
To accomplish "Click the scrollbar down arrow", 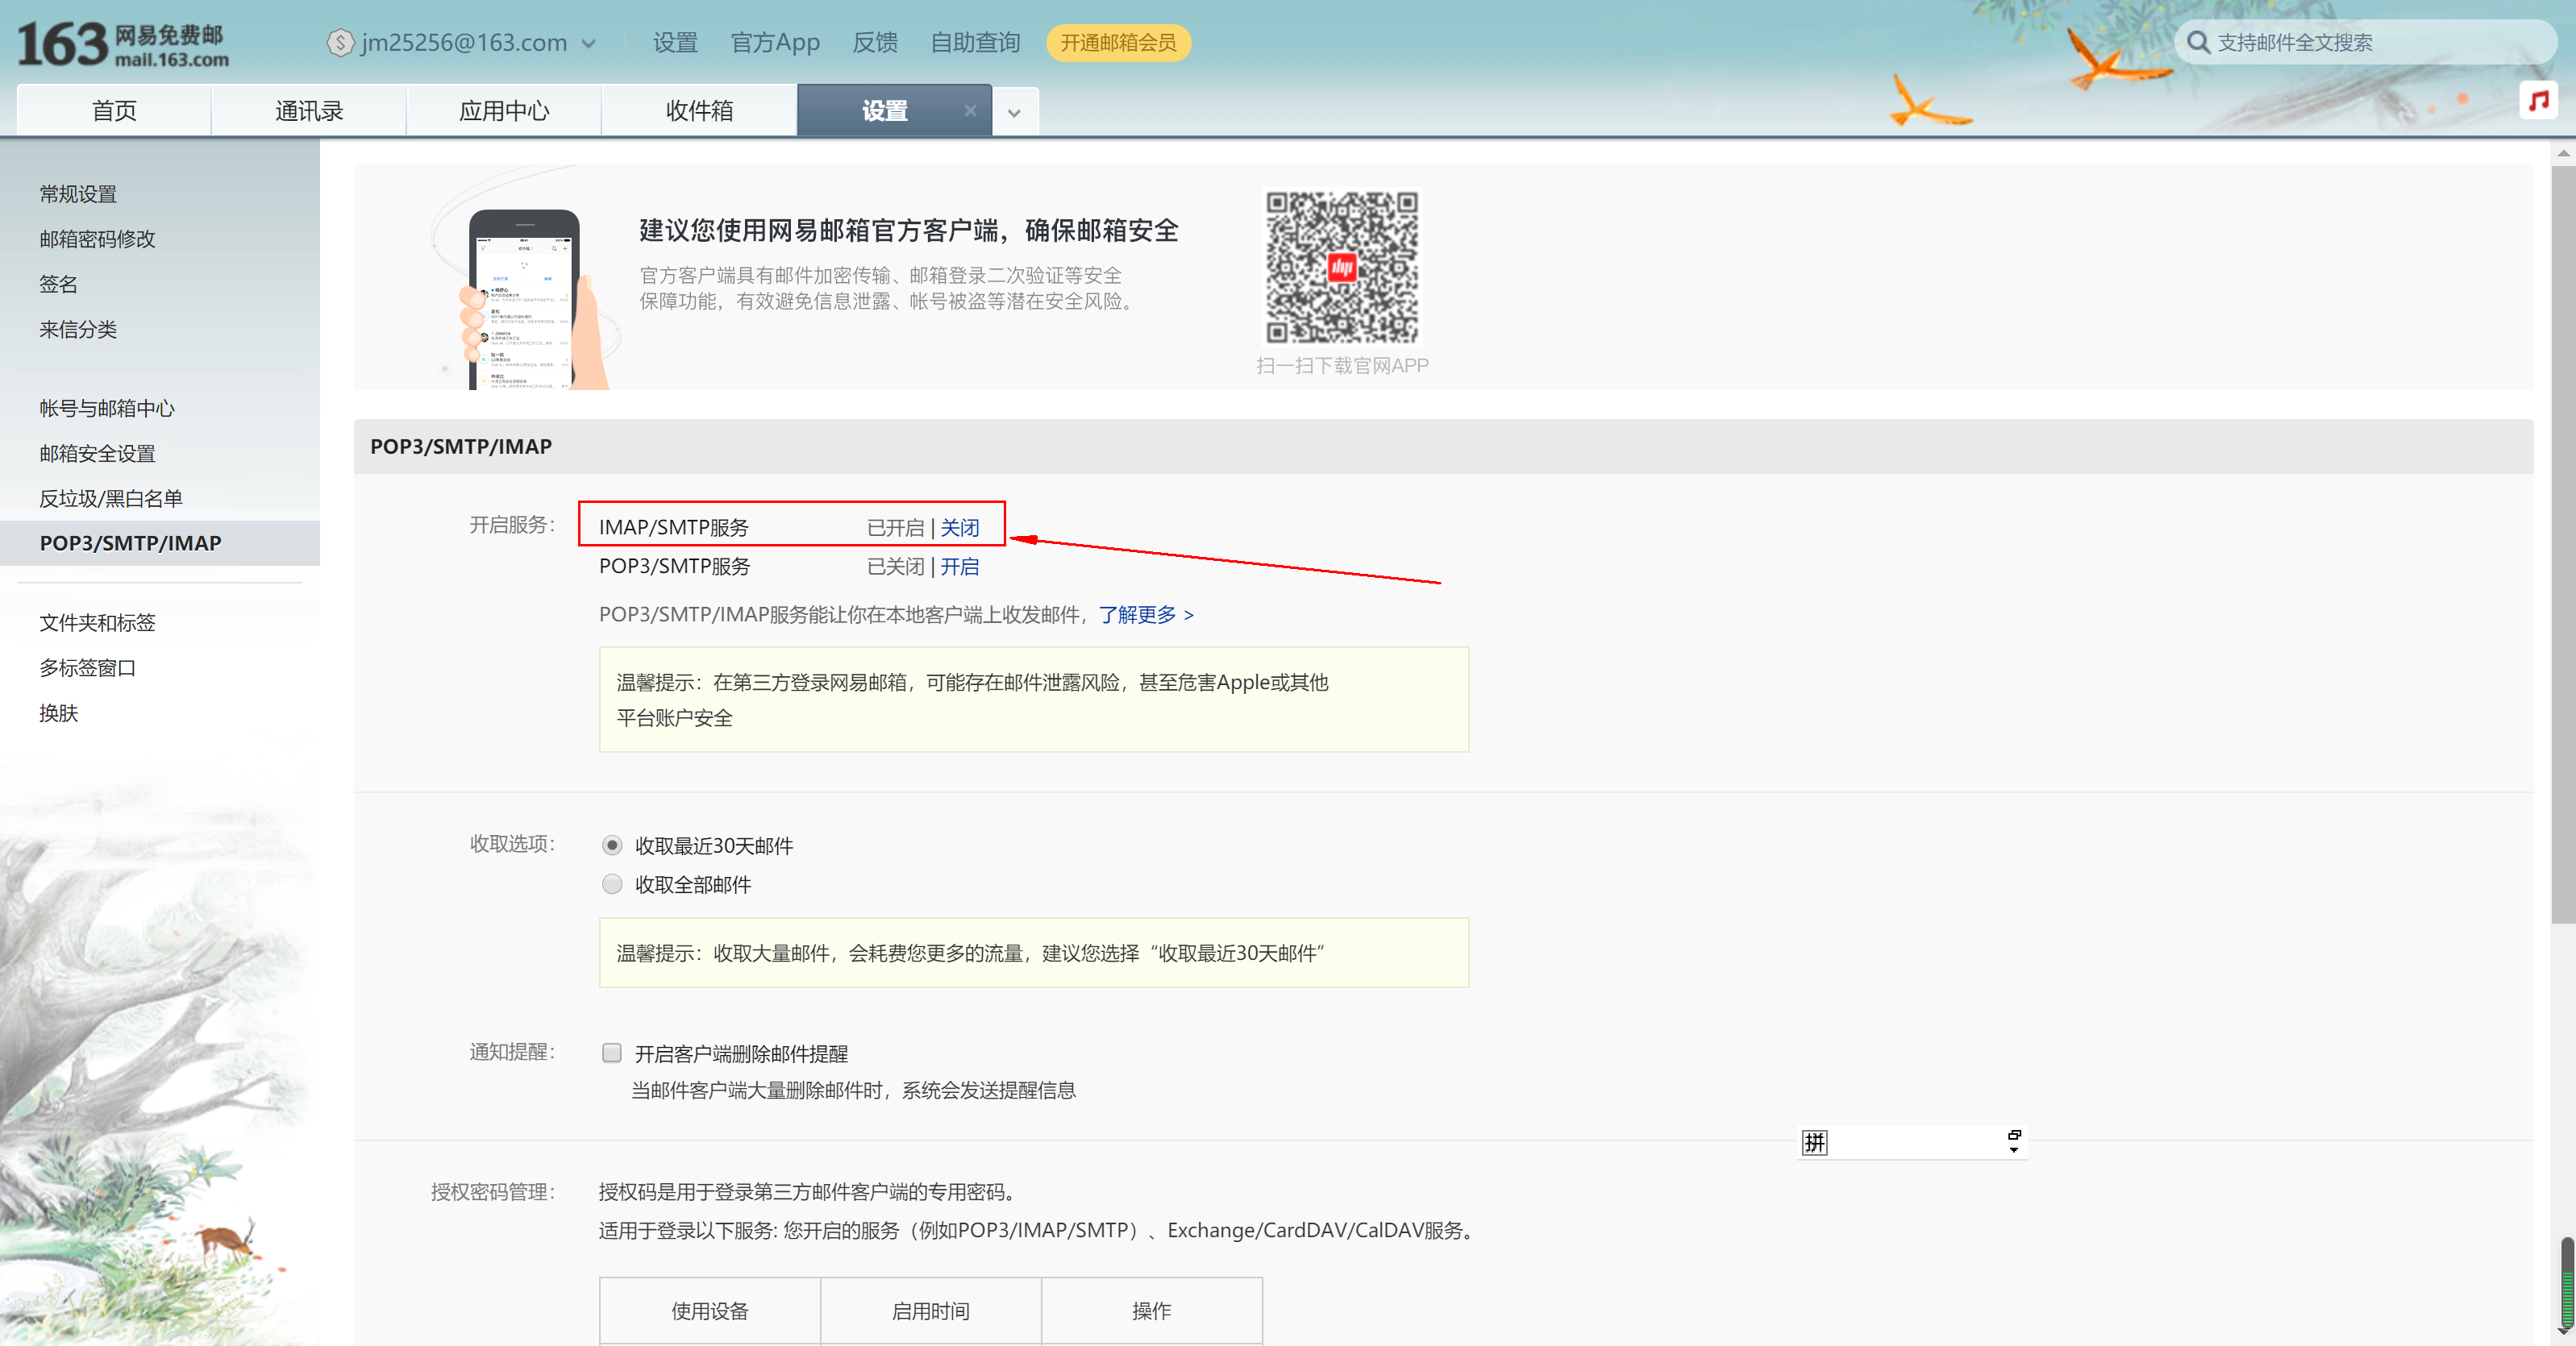I will [2563, 1332].
